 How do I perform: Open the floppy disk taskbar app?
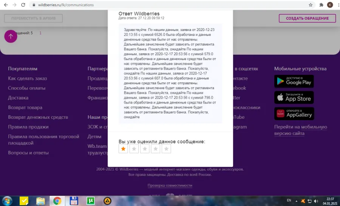(74, 201)
